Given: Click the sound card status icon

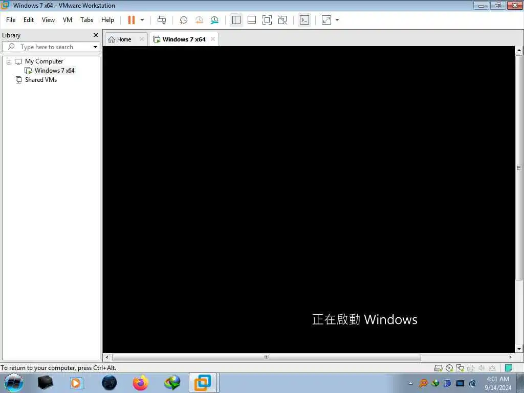Looking at the screenshot, I should (482, 368).
